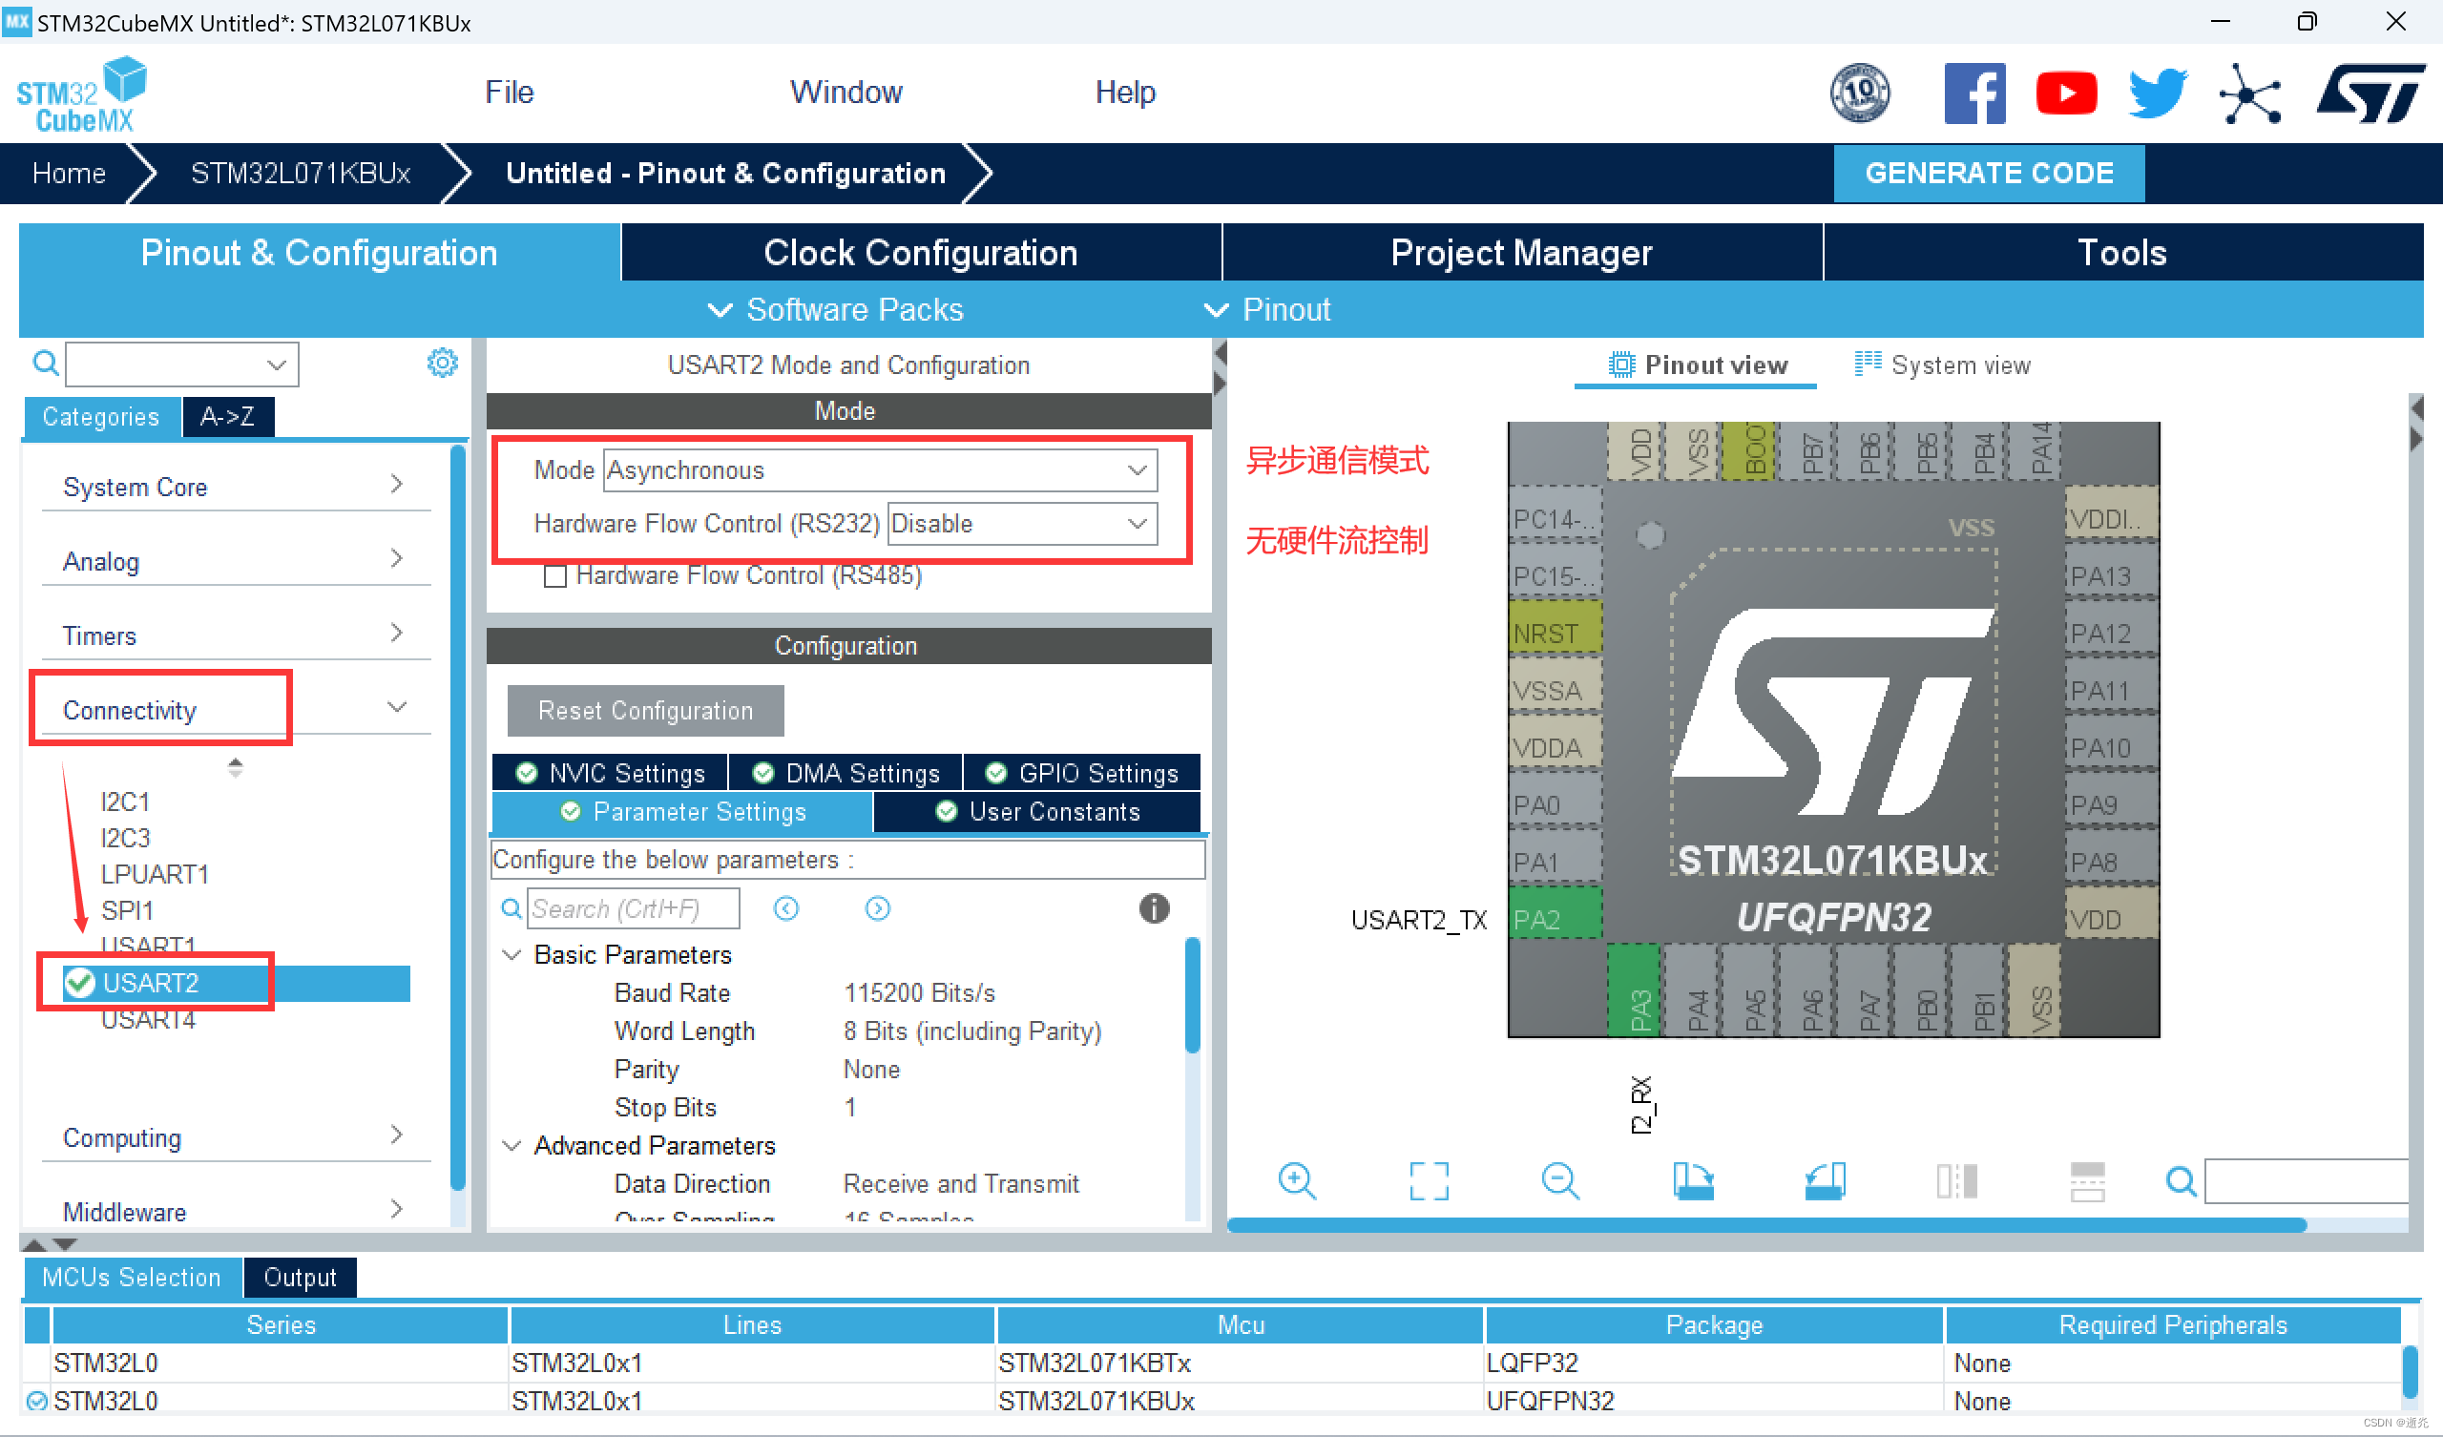The width and height of the screenshot is (2443, 1437).
Task: Switch to A->Z sorting tab
Action: [x=228, y=416]
